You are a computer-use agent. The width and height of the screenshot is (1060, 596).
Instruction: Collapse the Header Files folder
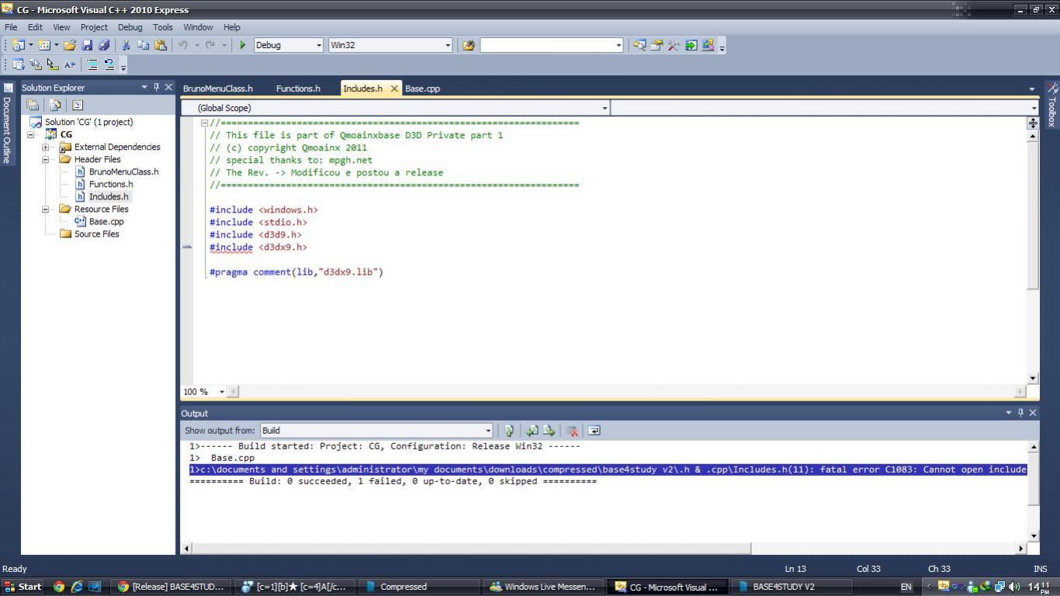click(x=46, y=159)
